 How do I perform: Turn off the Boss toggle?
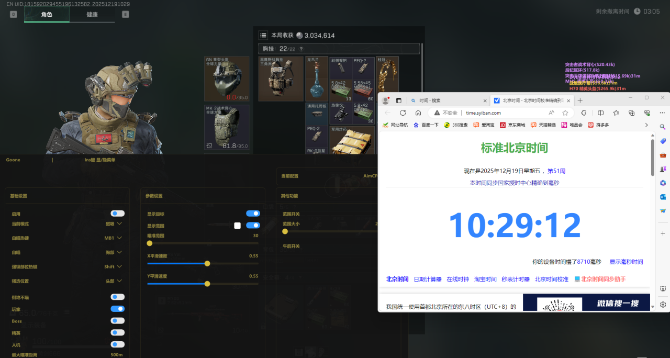tap(117, 320)
